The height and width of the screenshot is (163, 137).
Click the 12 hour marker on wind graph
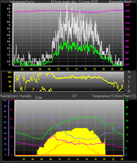coord(67,69)
